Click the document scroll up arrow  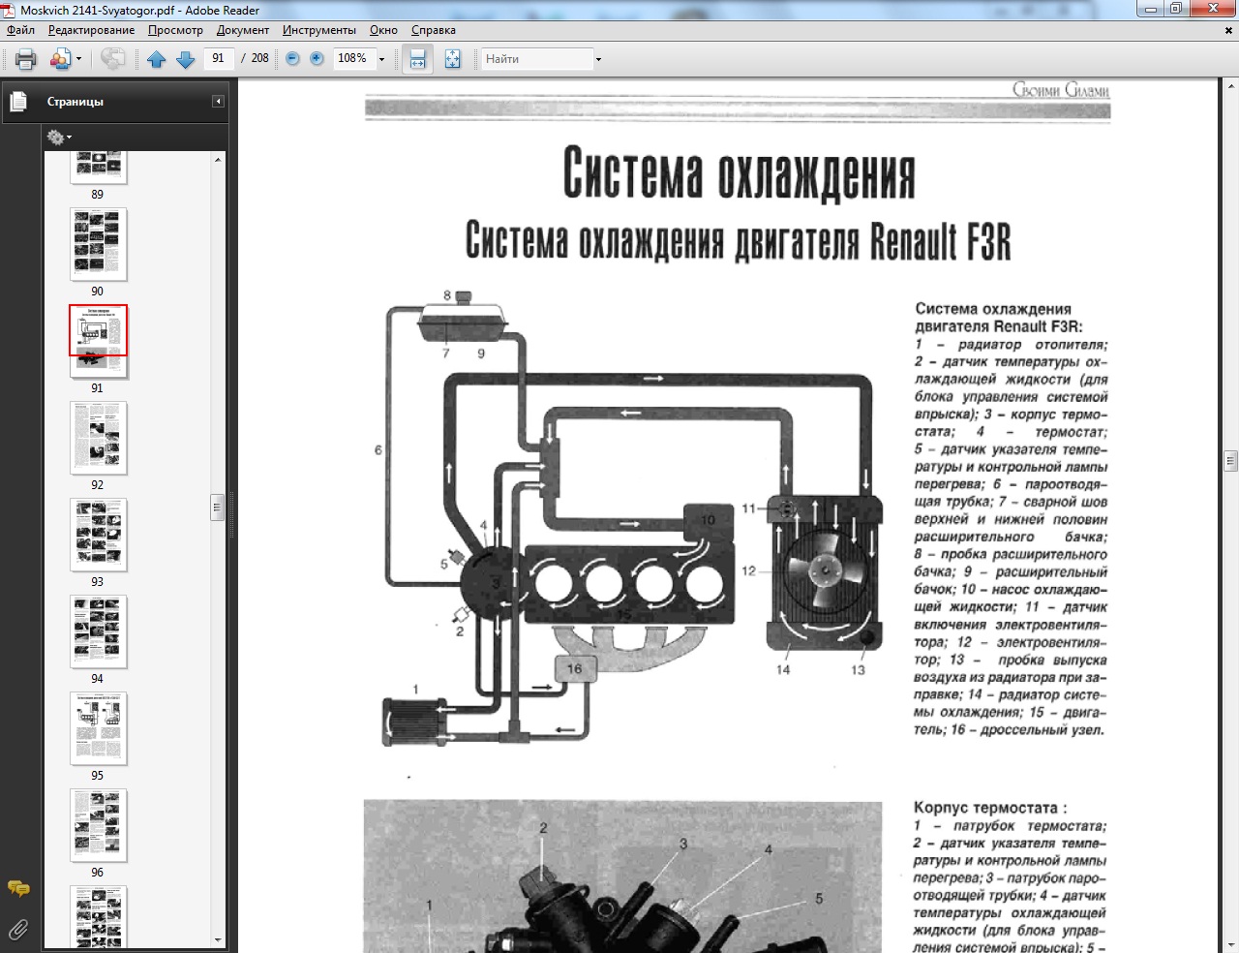[1230, 86]
